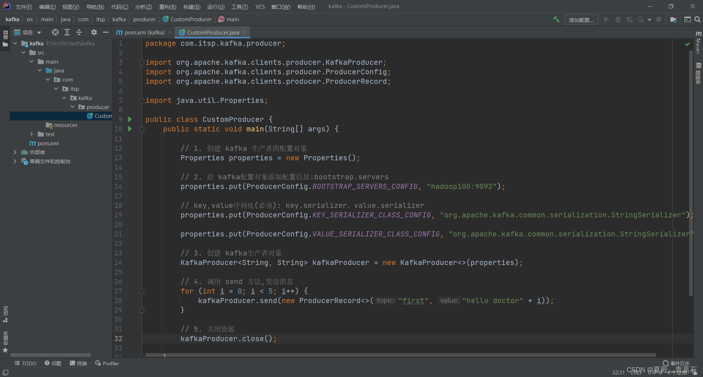Close the CustomProducer.java tab
The image size is (703, 377).
pyautogui.click(x=245, y=32)
